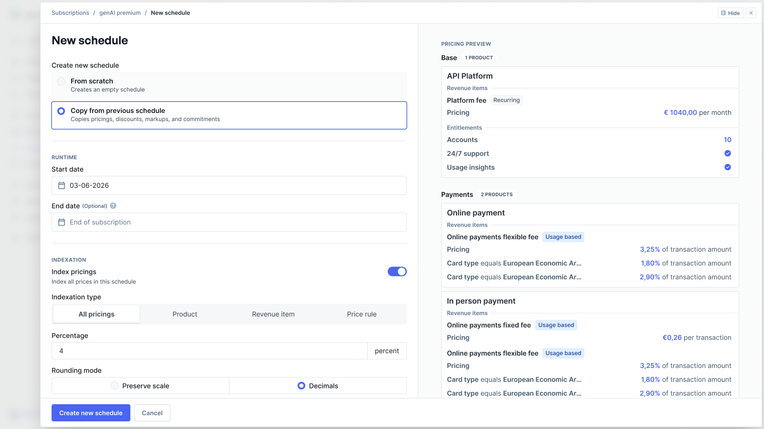
Task: Click the €0,26 per transaction price
Action: coord(697,337)
